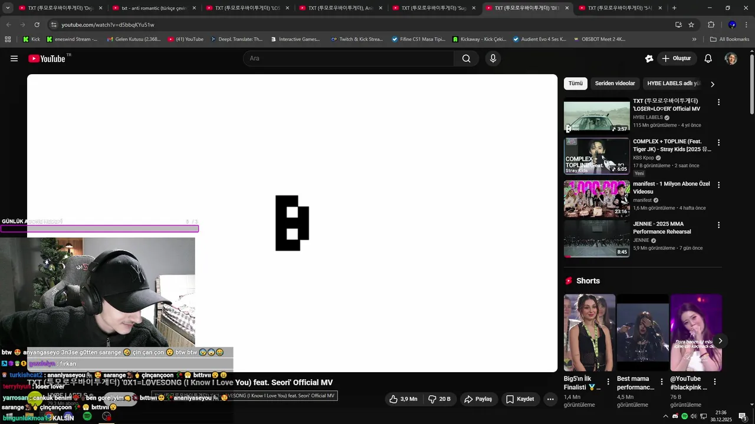Click the install app icon in address bar
This screenshot has height=424, width=755.
click(678, 25)
